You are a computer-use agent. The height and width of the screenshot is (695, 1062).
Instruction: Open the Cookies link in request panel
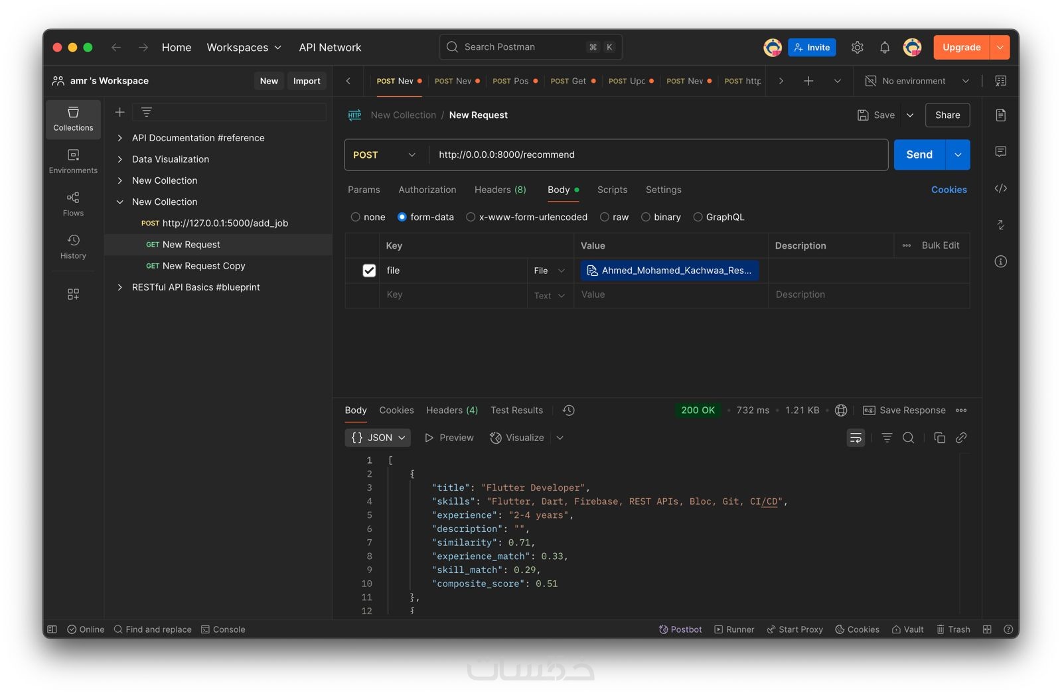949,190
